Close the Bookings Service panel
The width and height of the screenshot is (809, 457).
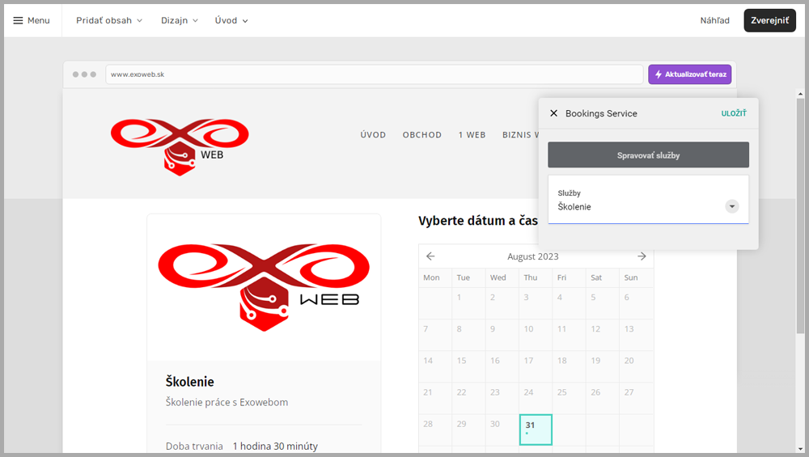[553, 113]
